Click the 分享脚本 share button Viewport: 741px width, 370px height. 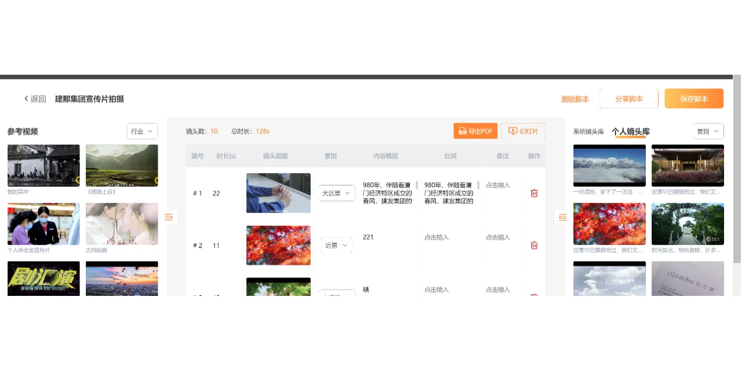coord(629,99)
